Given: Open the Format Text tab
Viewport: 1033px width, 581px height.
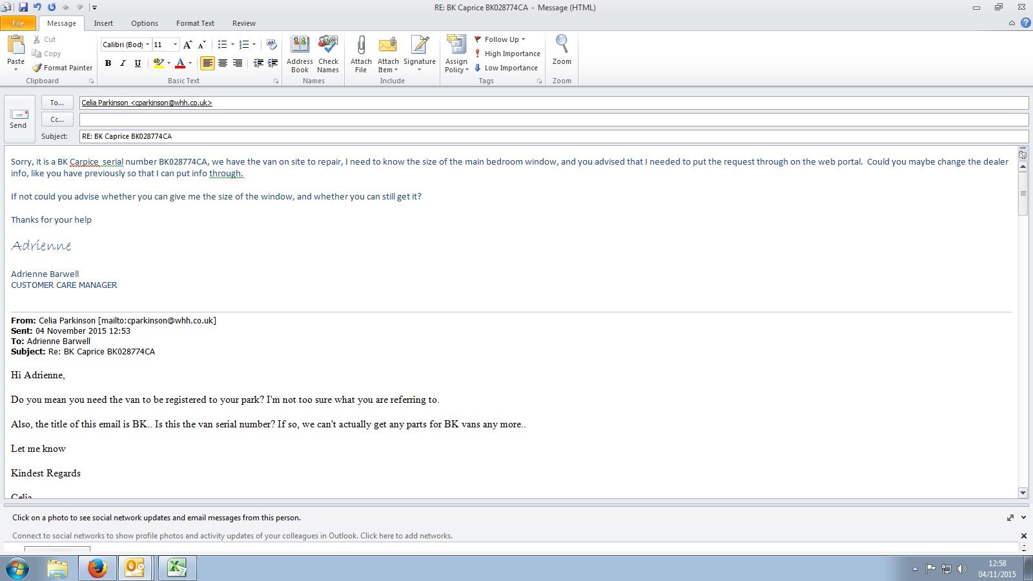Looking at the screenshot, I should click(195, 23).
